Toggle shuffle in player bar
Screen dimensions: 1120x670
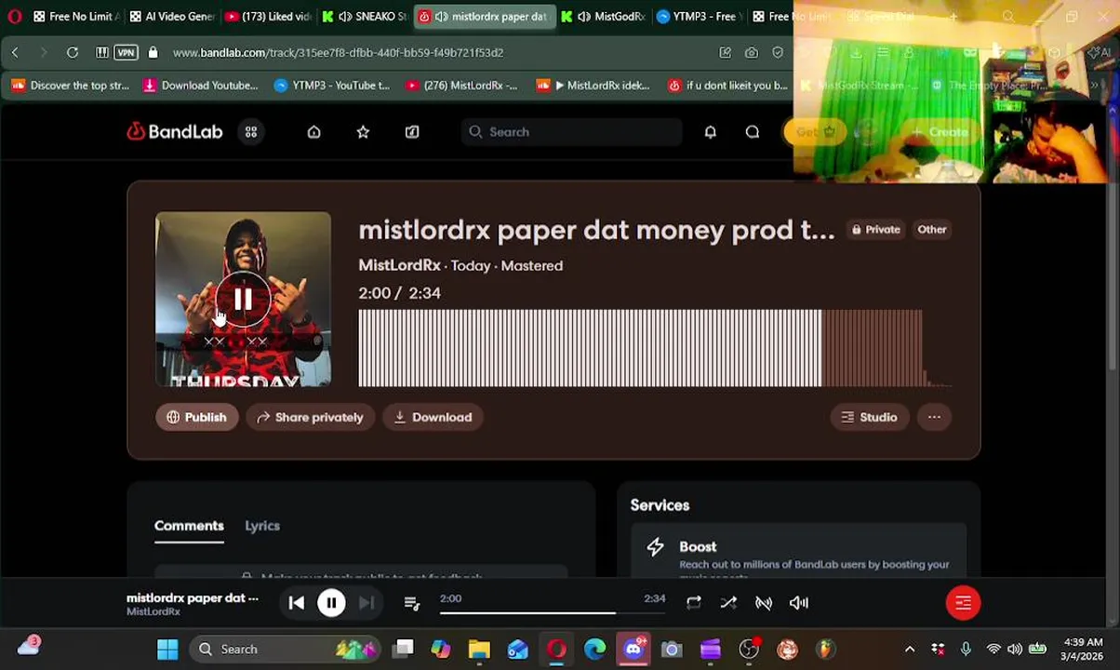pyautogui.click(x=728, y=603)
